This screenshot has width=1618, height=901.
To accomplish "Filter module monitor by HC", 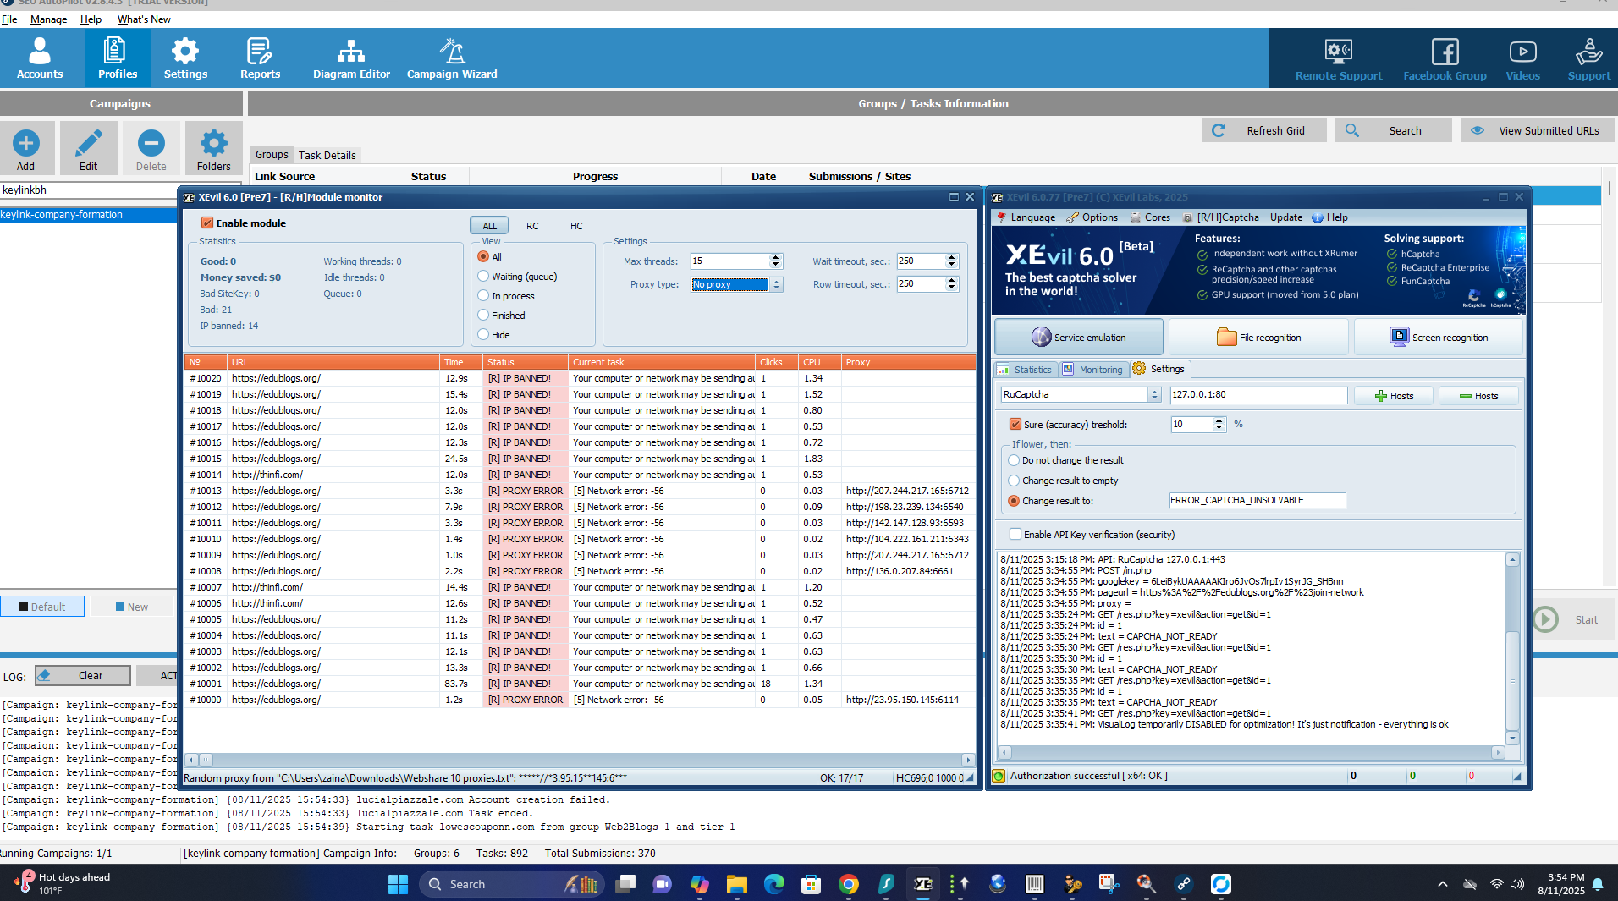I will click(x=576, y=226).
